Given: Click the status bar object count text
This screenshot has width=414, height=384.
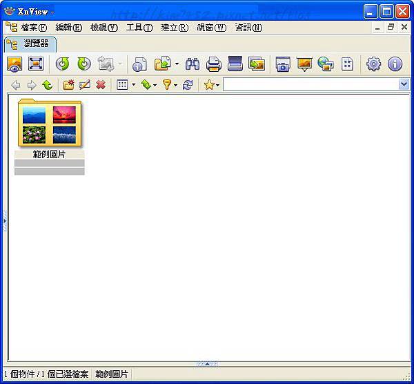Looking at the screenshot, I should tap(46, 374).
